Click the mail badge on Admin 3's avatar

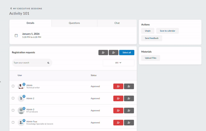(x=24, y=108)
